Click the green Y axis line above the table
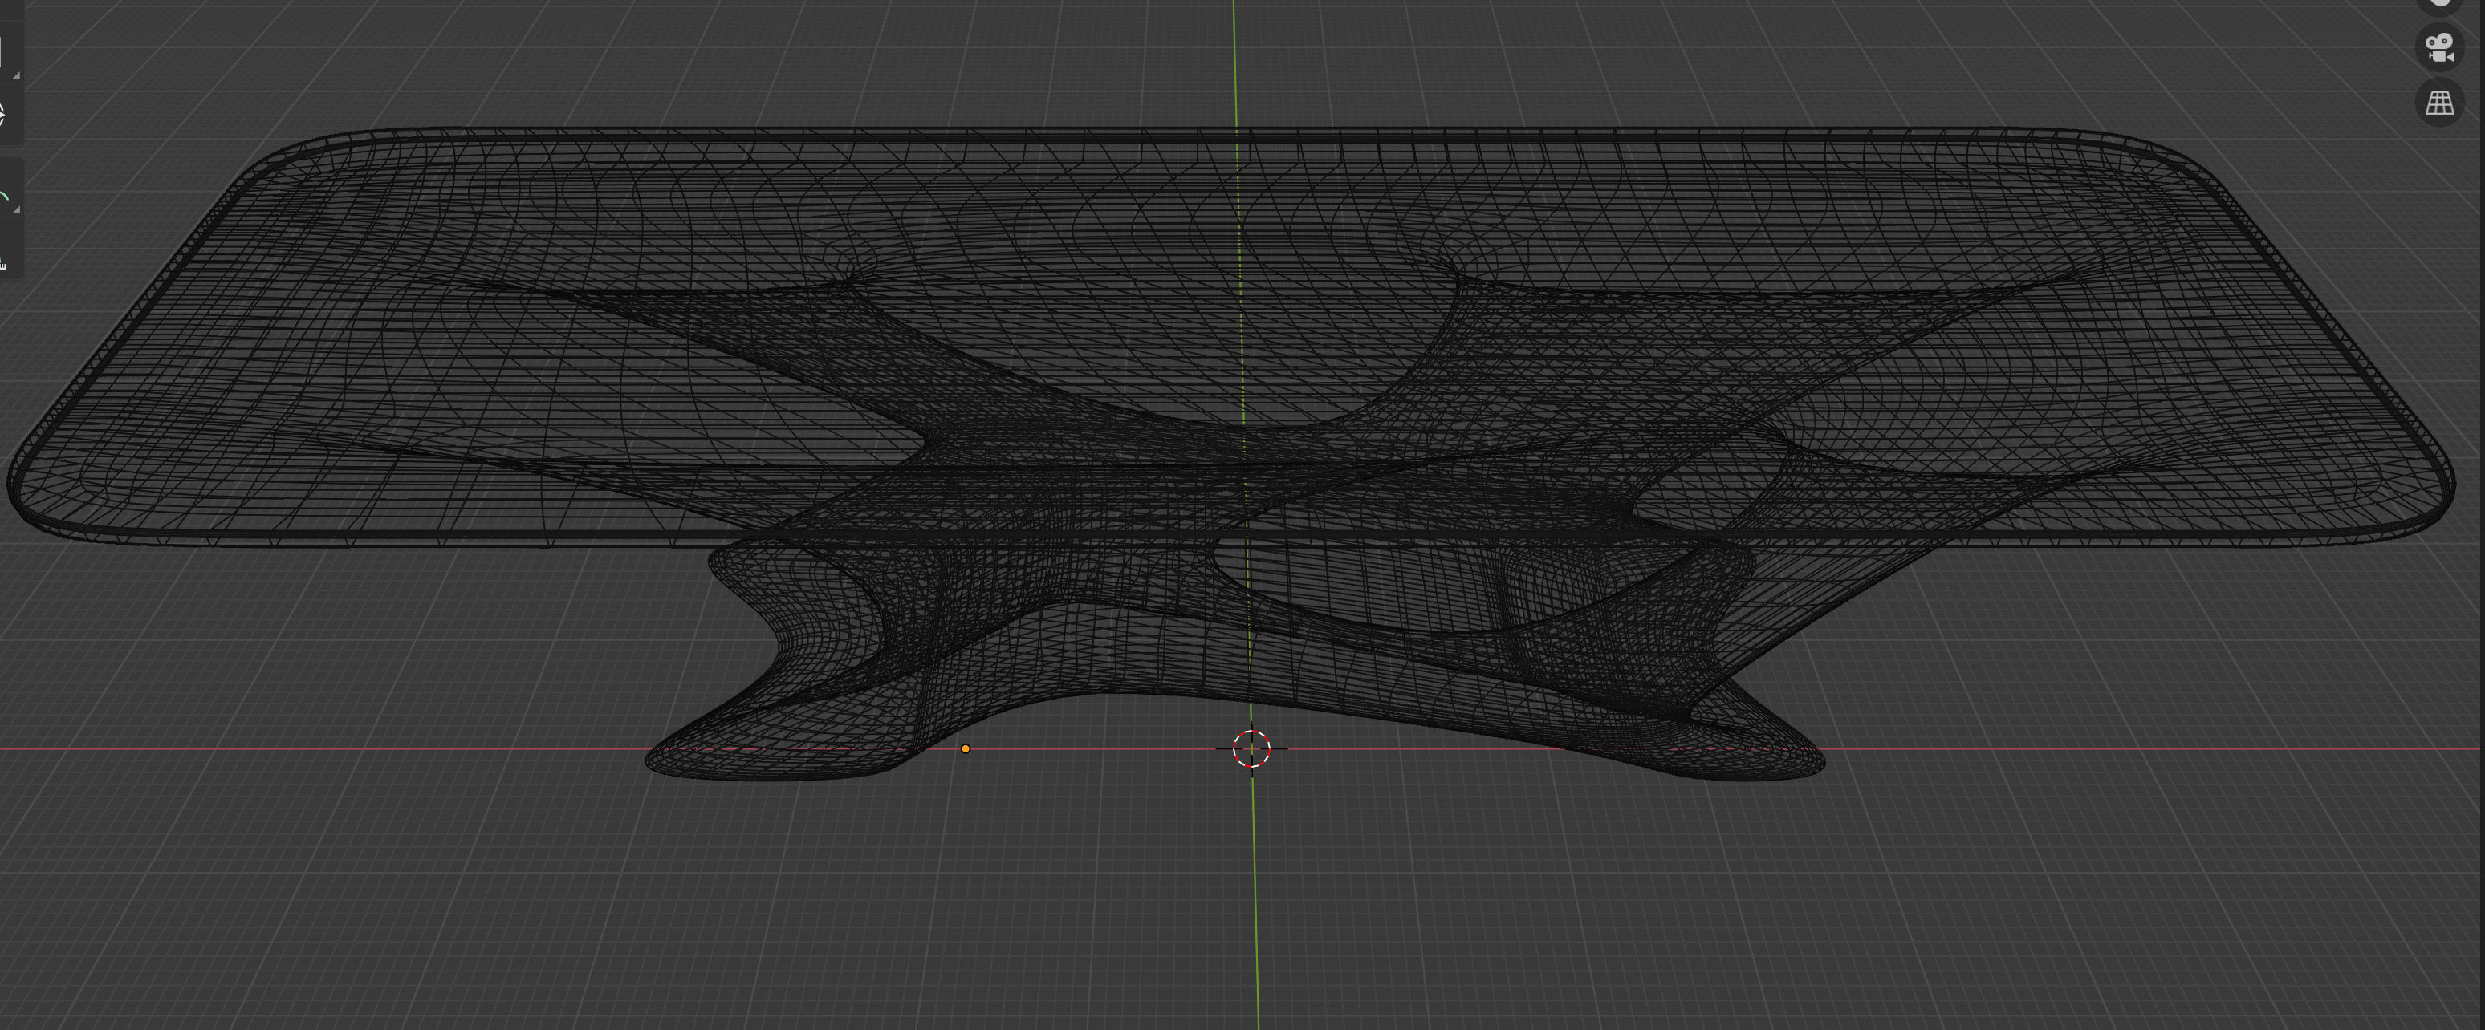 [x=1234, y=58]
